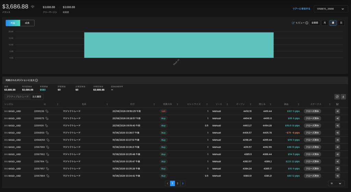This screenshot has width=351, height=192.
Task: Open the ID column menu
Action: [x=58, y=104]
